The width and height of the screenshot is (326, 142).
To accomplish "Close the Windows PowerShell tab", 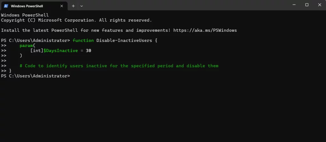I will (x=62, y=6).
